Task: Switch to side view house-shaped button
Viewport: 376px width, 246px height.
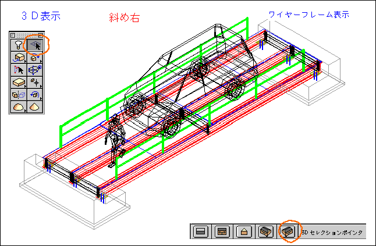Action: coord(244,231)
